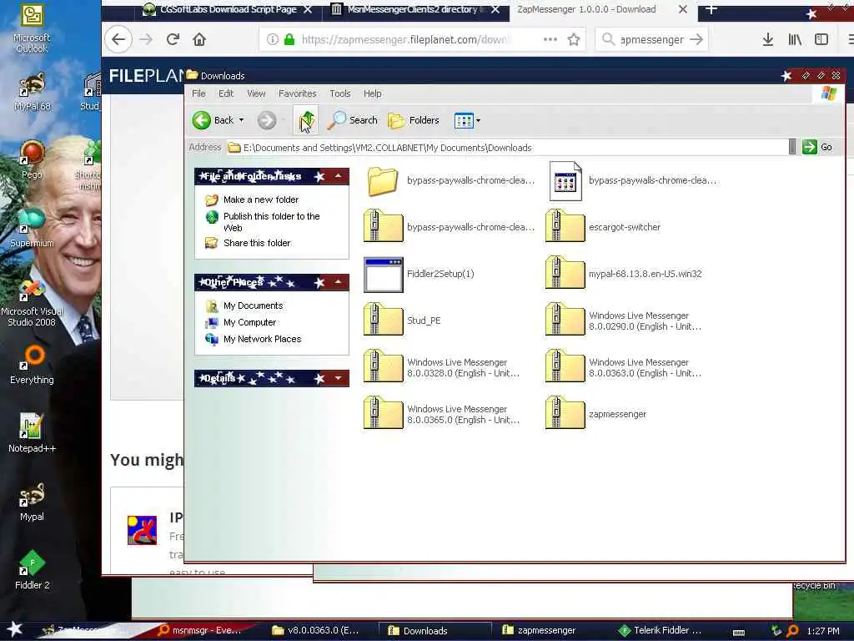
Task: Click the Go button next to address
Action: [817, 147]
